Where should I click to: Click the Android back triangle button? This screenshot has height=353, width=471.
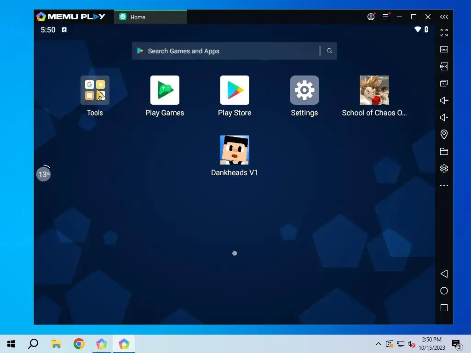click(444, 274)
